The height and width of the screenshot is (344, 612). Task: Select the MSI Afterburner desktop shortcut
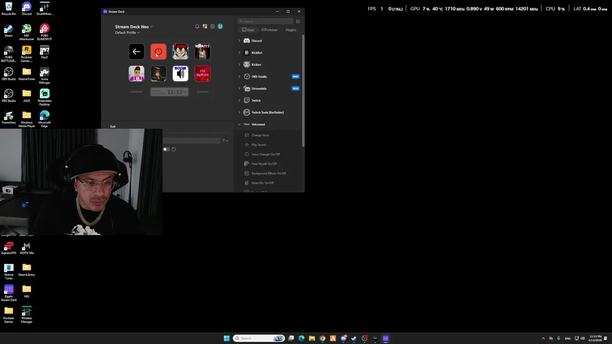click(x=27, y=32)
